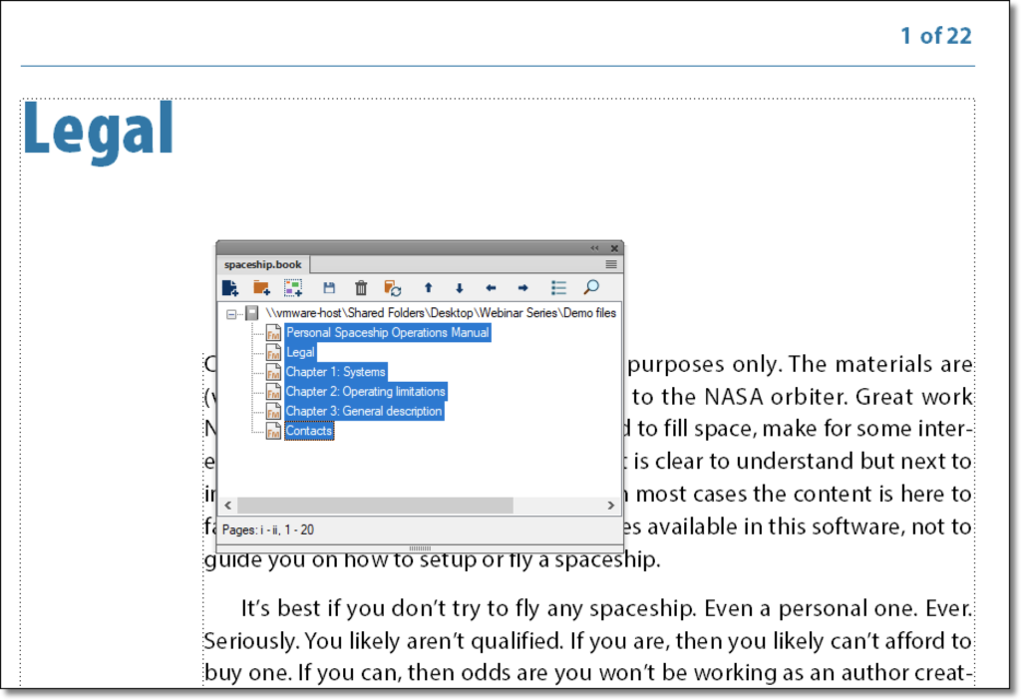1021x700 pixels.
Task: Select Chapter 1: Systems in the book
Action: tap(335, 372)
